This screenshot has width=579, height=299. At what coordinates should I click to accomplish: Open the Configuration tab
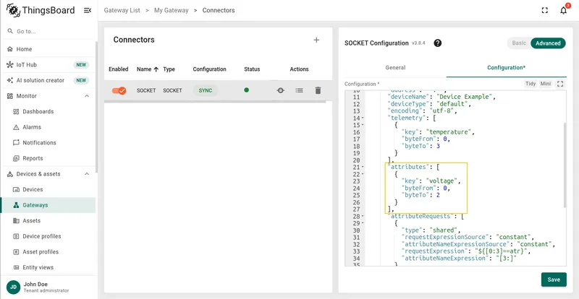(x=506, y=67)
